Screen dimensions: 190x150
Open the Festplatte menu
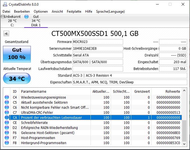click(74, 12)
